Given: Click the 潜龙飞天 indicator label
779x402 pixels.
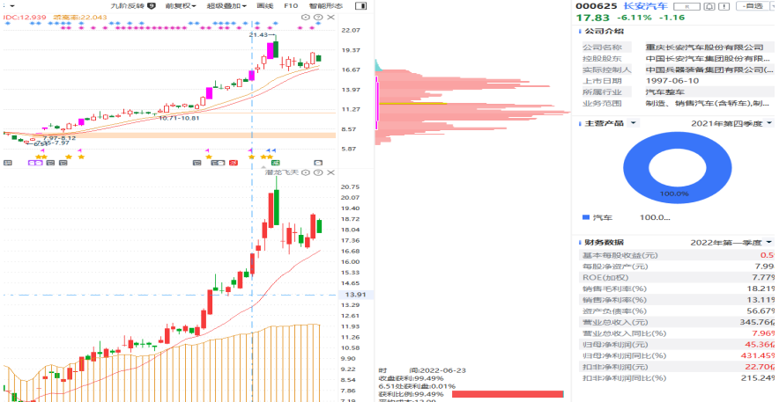Looking at the screenshot, I should (282, 172).
